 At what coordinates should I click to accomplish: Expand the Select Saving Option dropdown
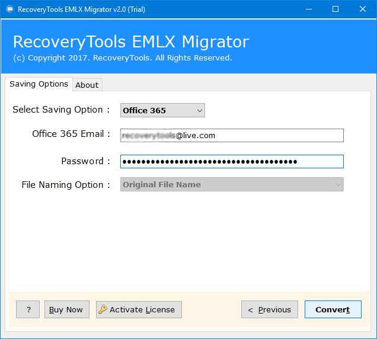coord(162,110)
